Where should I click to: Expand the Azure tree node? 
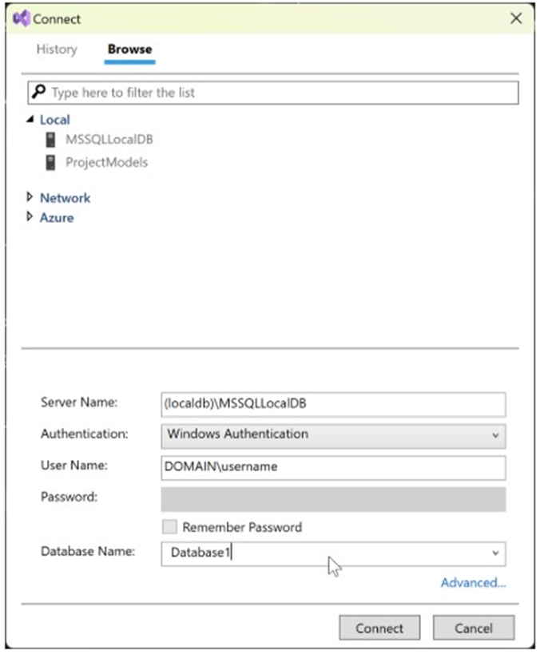click(30, 216)
